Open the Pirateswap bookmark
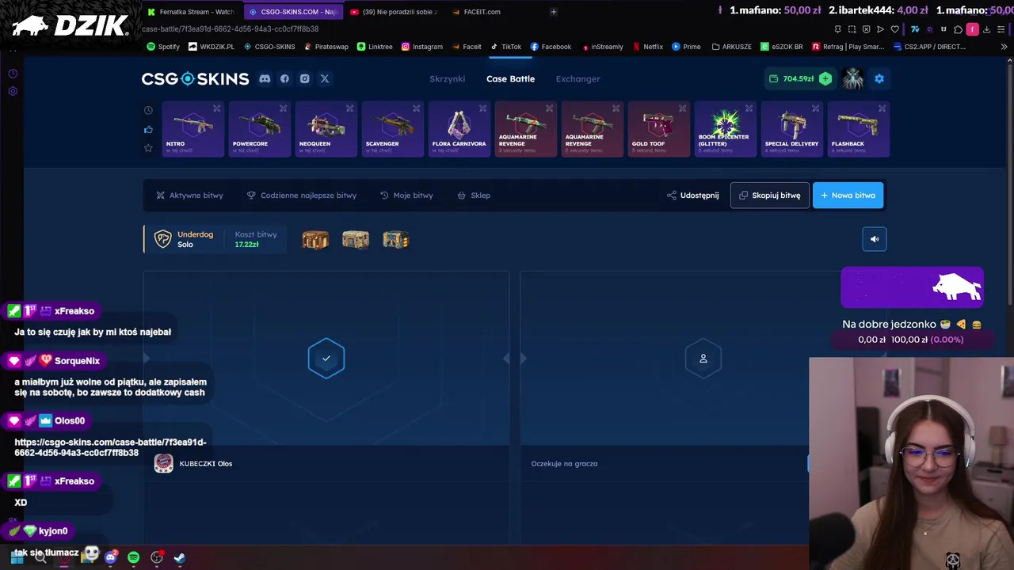This screenshot has width=1014, height=570. [x=326, y=47]
